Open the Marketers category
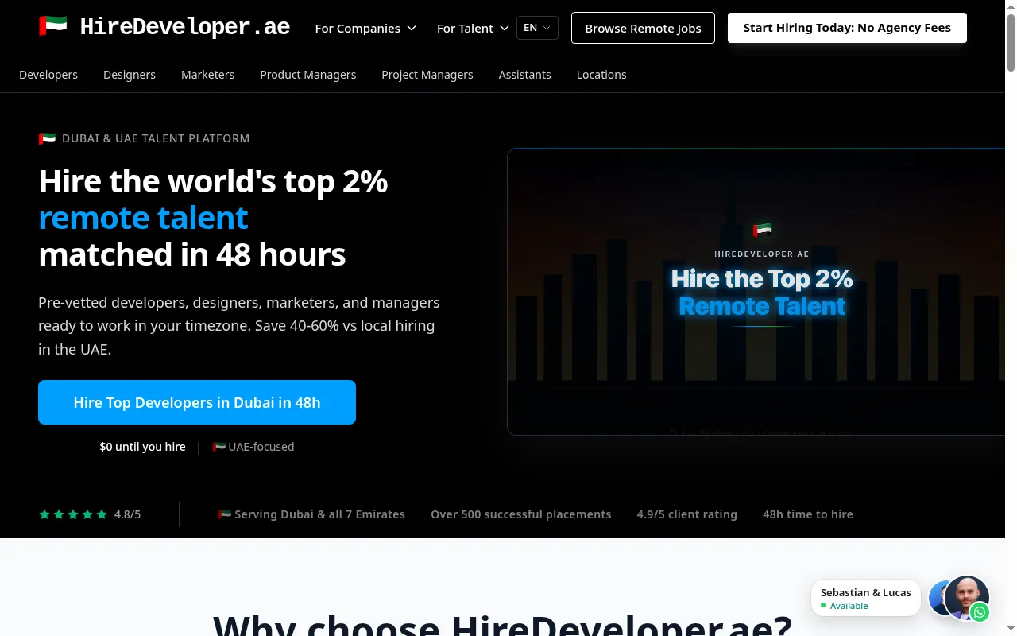Image resolution: width=1017 pixels, height=636 pixels. (x=207, y=75)
